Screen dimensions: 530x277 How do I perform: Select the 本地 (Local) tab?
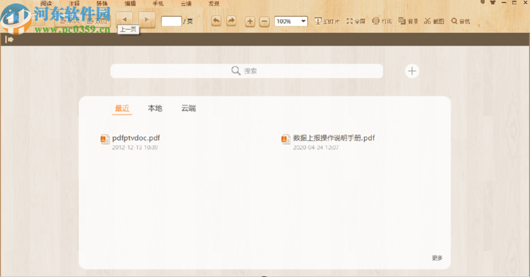pyautogui.click(x=155, y=108)
